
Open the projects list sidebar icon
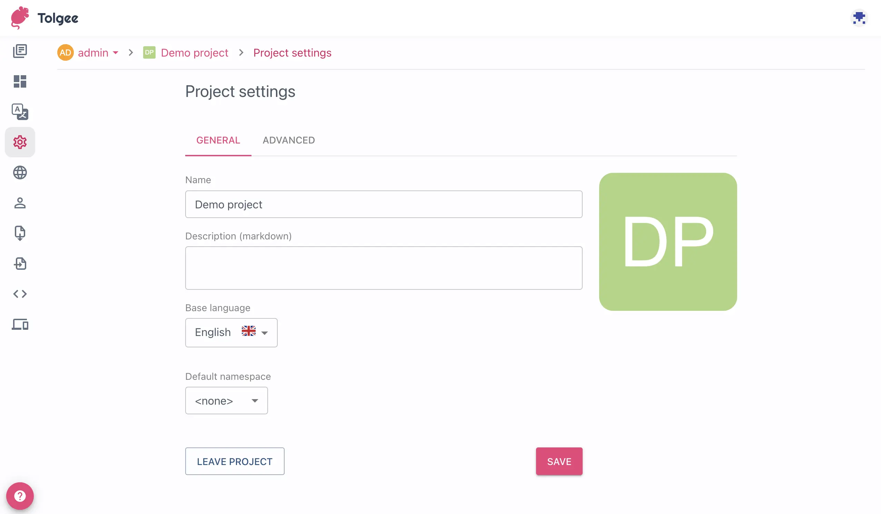point(20,51)
